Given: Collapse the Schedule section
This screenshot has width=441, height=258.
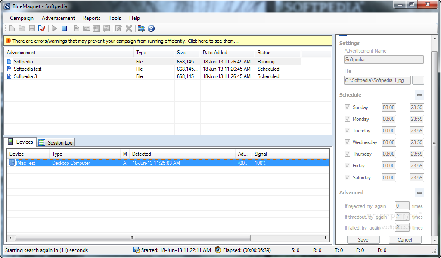Looking at the screenshot, I should 419,95.
